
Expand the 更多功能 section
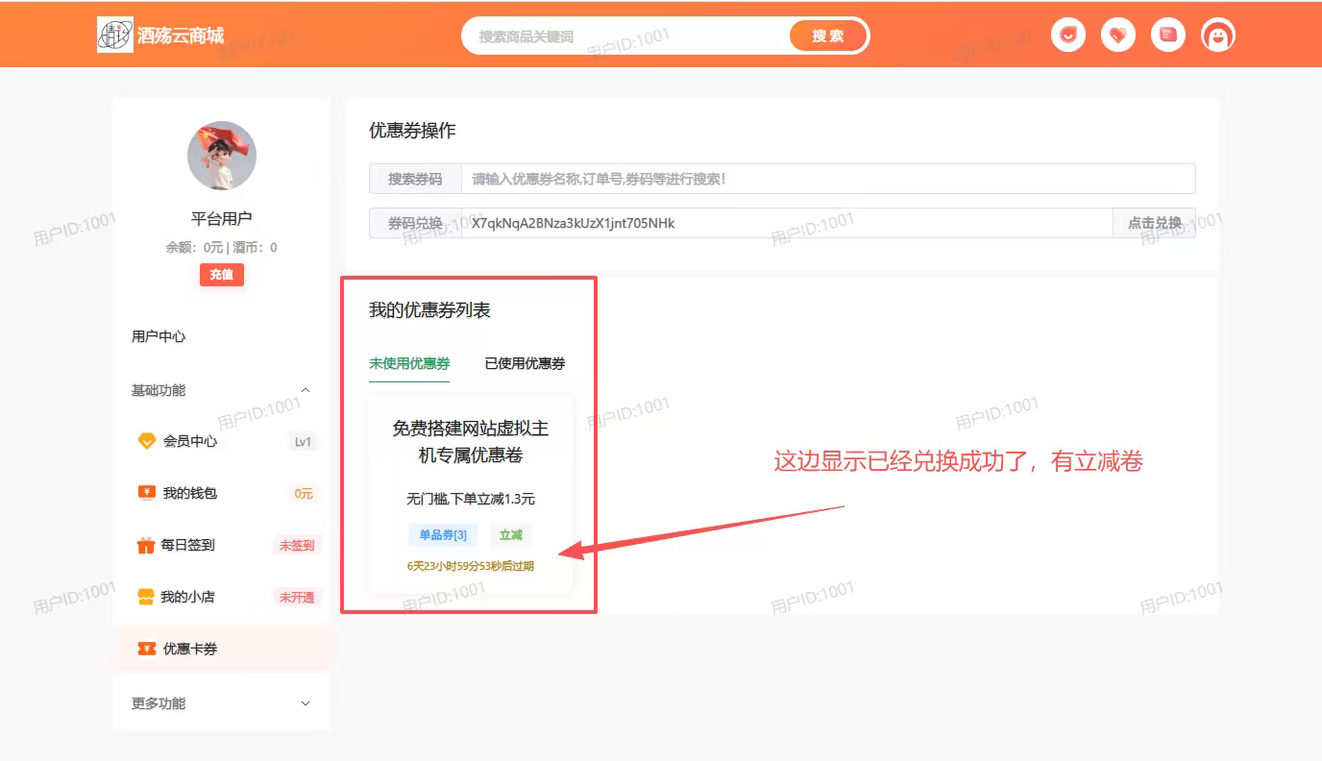[305, 702]
